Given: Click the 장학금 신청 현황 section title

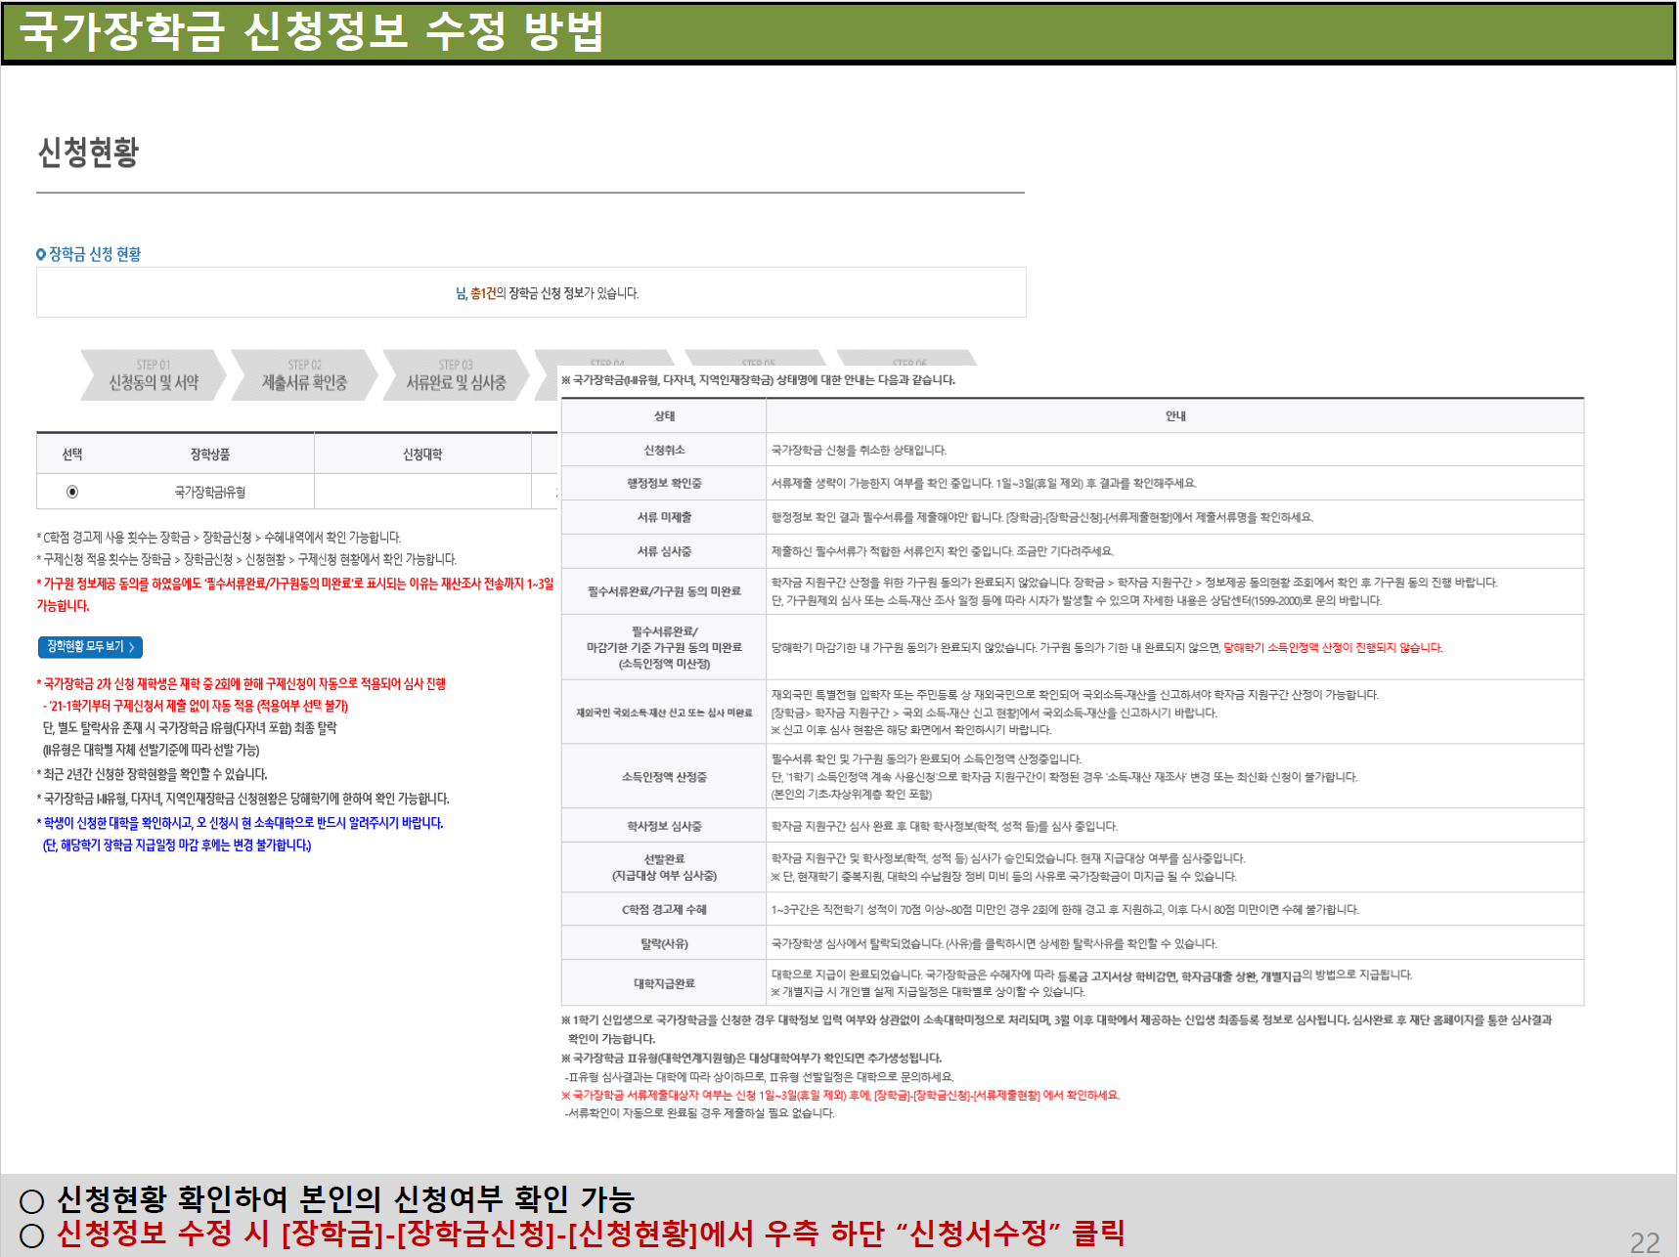Looking at the screenshot, I should [95, 254].
